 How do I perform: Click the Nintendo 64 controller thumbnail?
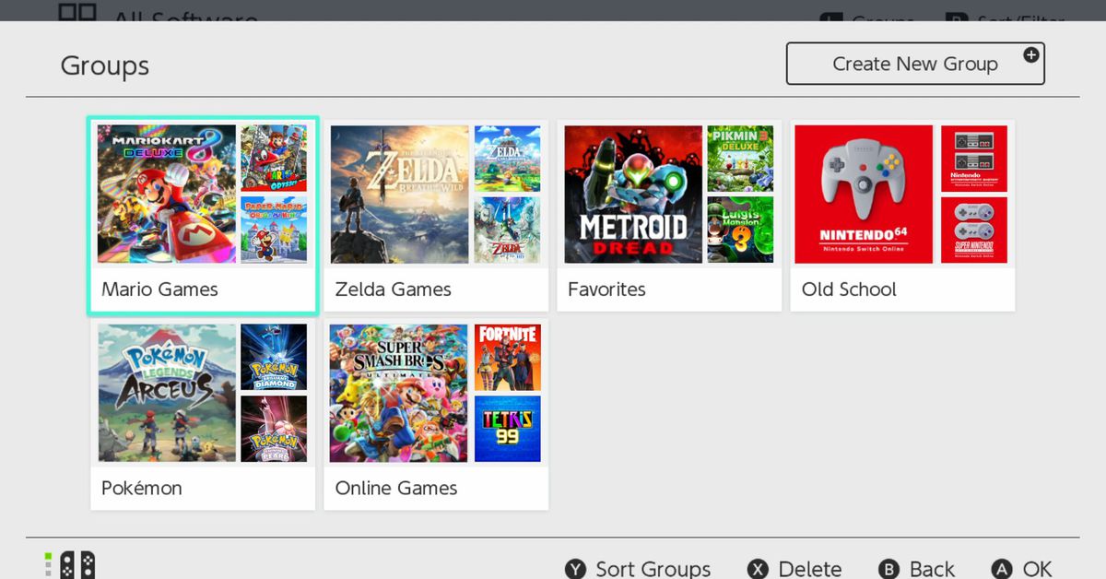(864, 195)
